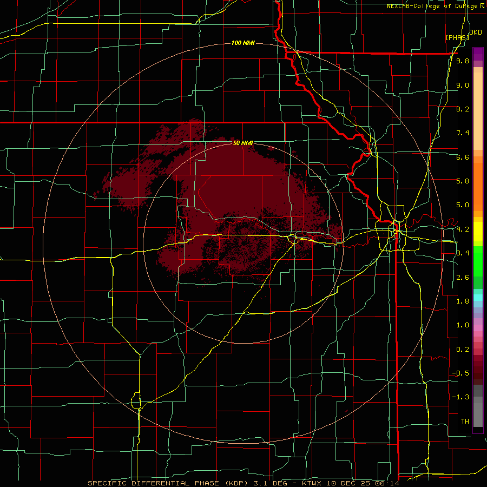The width and height of the screenshot is (487, 487).
Task: Click the 8.2 scale value
Action: pyautogui.click(x=463, y=109)
